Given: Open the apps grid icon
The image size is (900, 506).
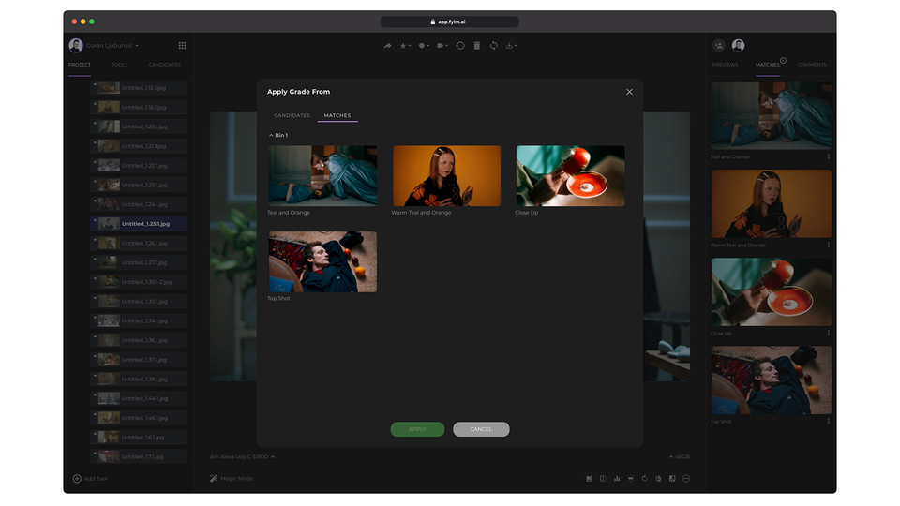Looking at the screenshot, I should (182, 45).
